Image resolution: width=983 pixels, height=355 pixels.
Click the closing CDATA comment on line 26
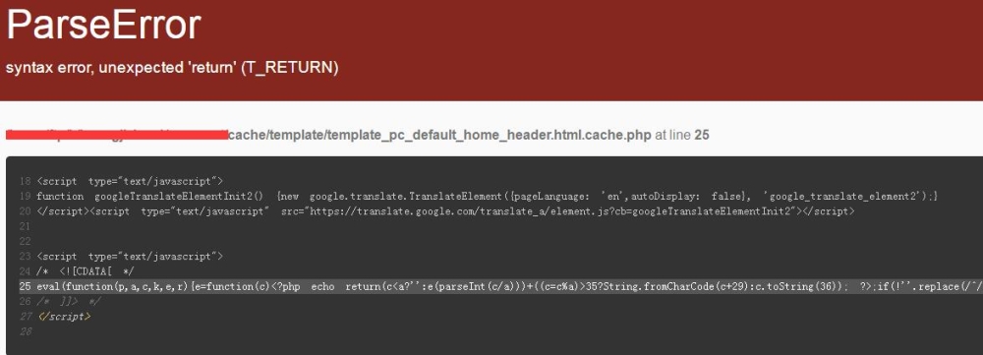[69, 302]
